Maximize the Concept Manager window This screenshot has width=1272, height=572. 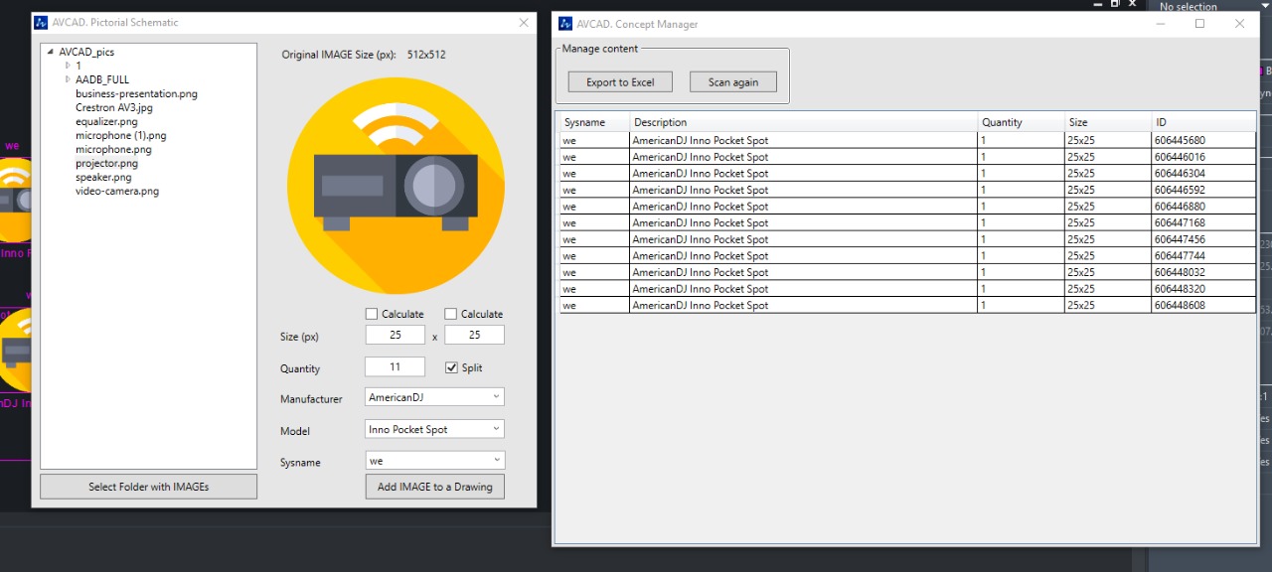pos(1199,24)
